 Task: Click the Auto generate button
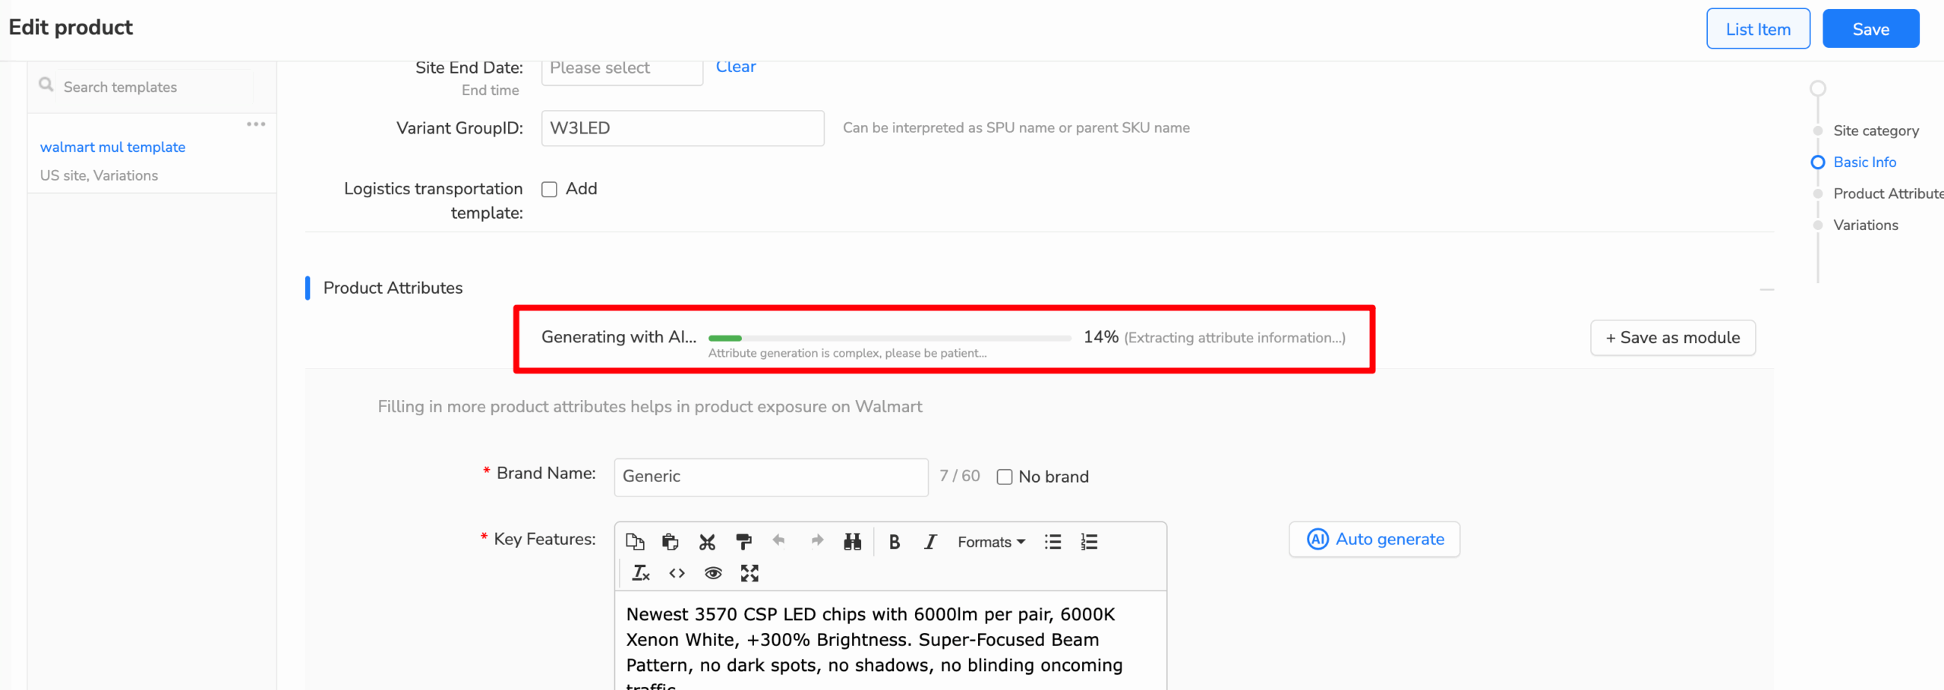(1374, 539)
